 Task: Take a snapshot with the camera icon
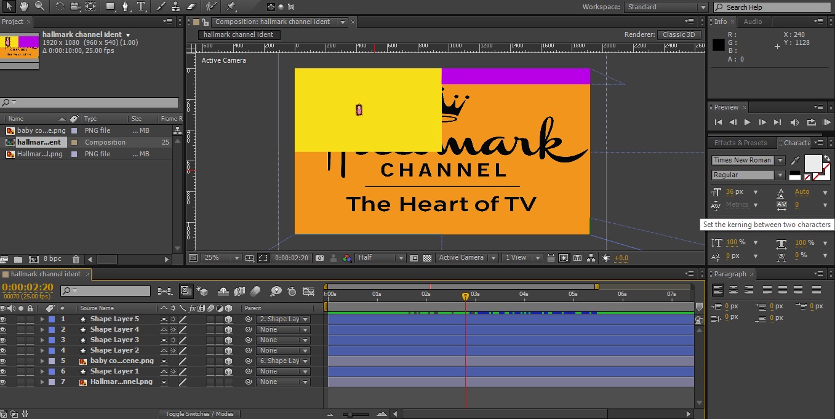(x=319, y=258)
